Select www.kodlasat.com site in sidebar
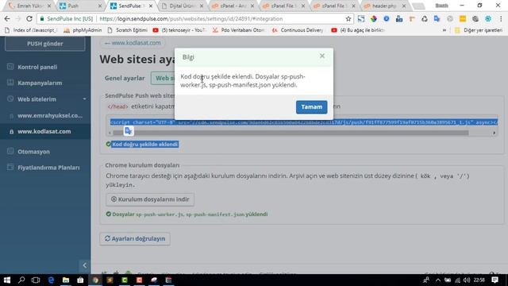Image resolution: width=508 pixels, height=286 pixels. (44, 132)
